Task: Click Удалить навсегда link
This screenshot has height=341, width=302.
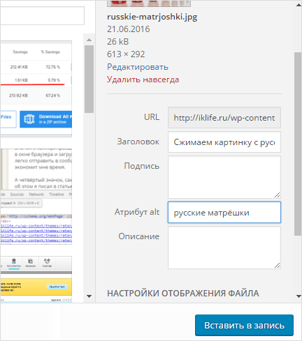Action: pos(143,79)
